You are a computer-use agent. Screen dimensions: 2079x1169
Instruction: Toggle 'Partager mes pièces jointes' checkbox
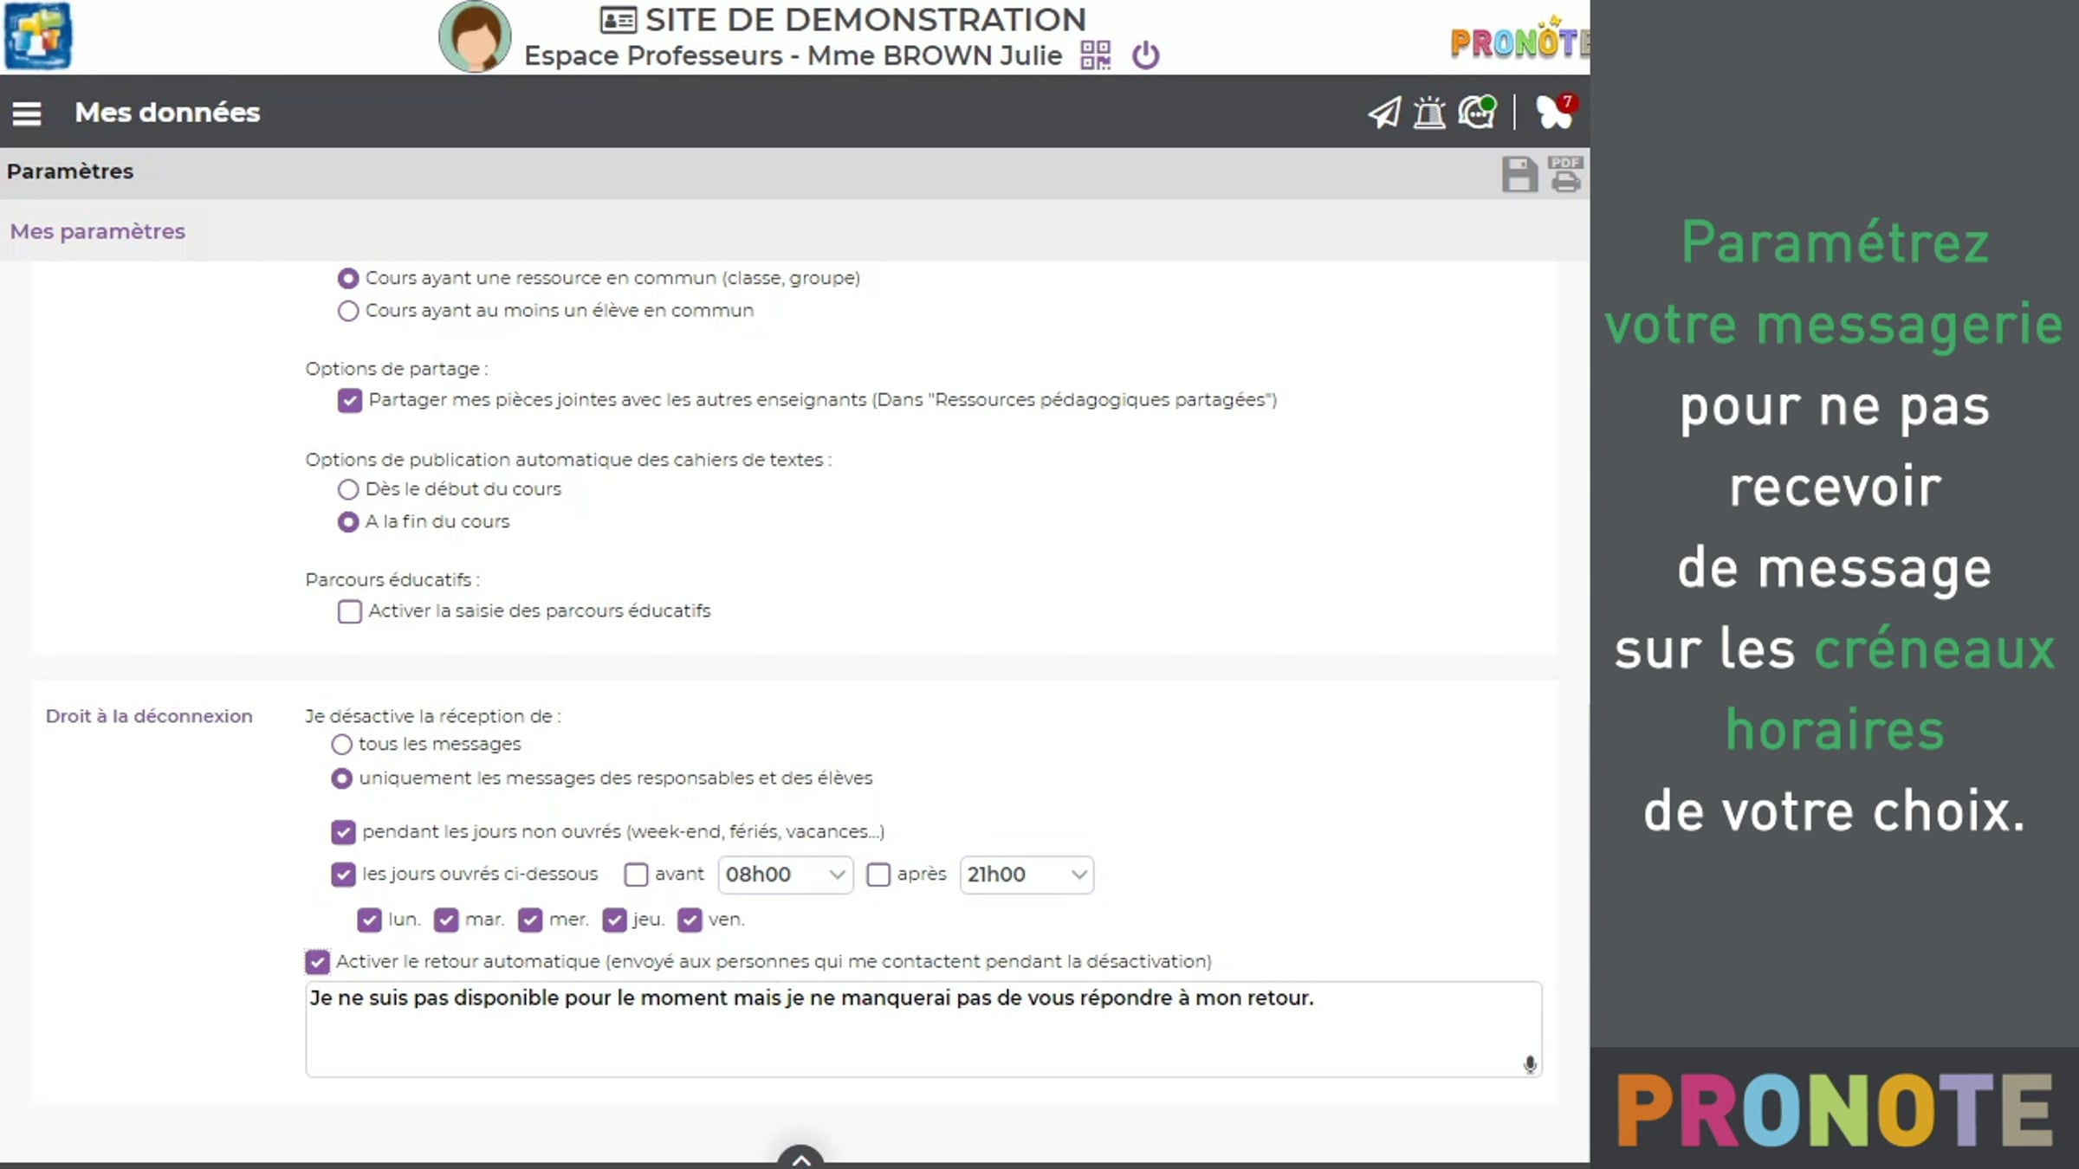(350, 400)
